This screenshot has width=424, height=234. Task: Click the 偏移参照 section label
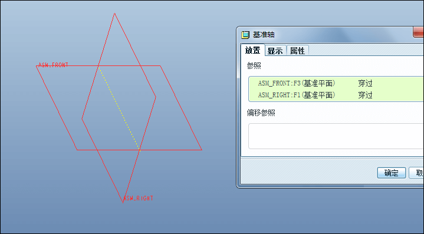[261, 113]
